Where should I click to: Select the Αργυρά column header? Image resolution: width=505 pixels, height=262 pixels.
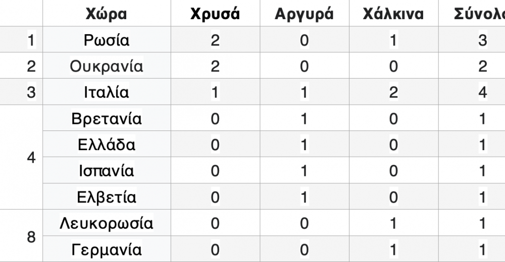pos(304,14)
